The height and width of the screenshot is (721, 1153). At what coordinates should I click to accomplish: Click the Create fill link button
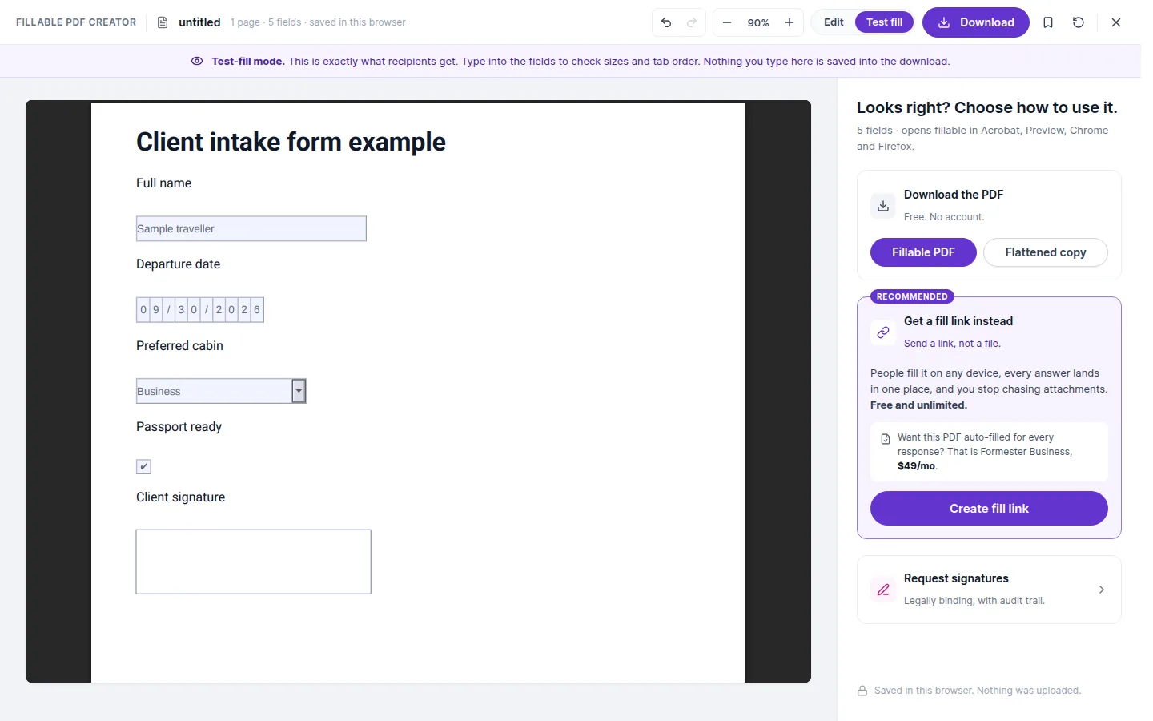coord(989,509)
